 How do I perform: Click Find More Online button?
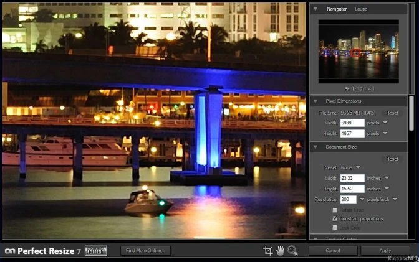[x=145, y=251]
